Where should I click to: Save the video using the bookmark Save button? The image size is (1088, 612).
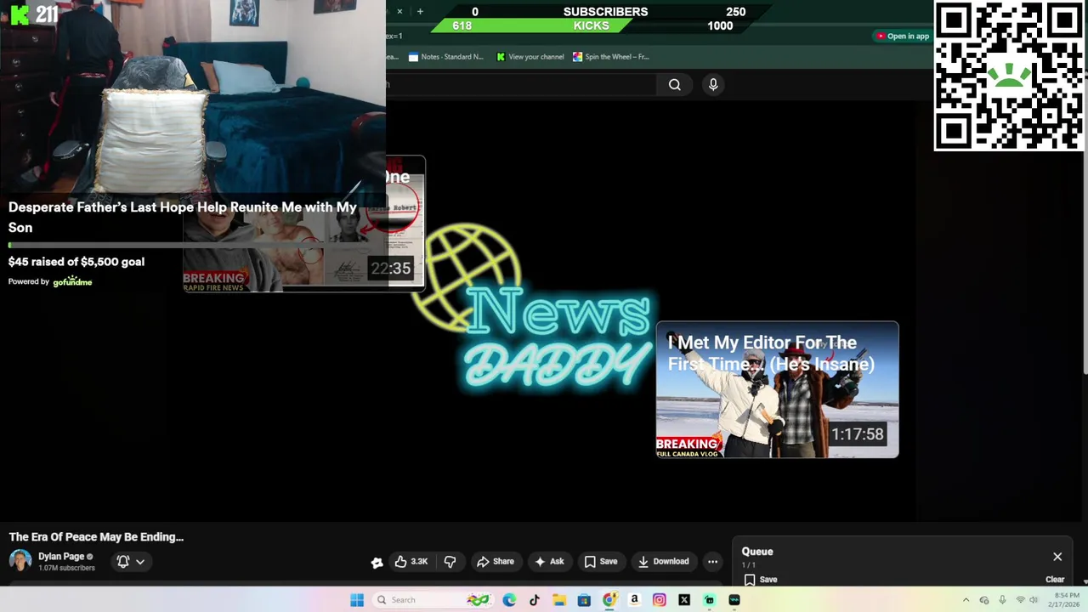point(600,561)
